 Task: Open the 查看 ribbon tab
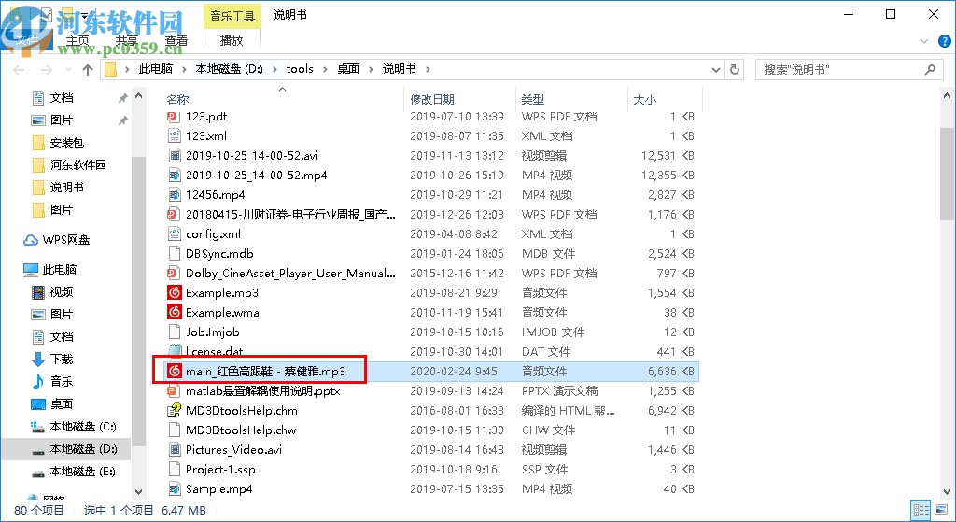pos(176,41)
